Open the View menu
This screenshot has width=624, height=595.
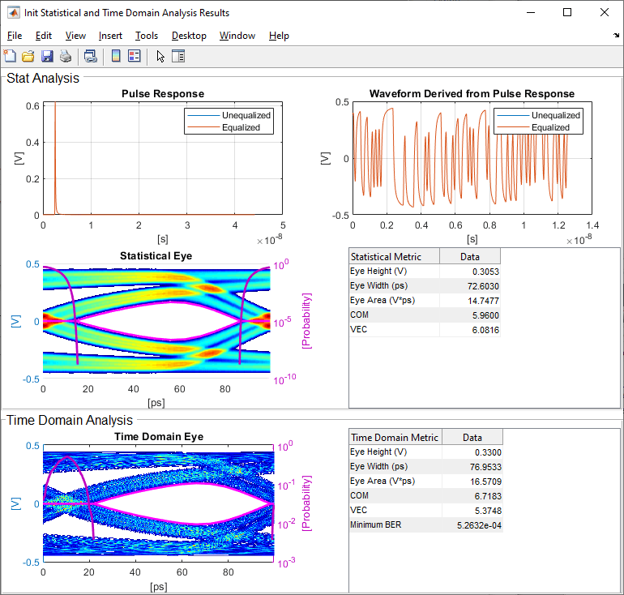tap(75, 36)
